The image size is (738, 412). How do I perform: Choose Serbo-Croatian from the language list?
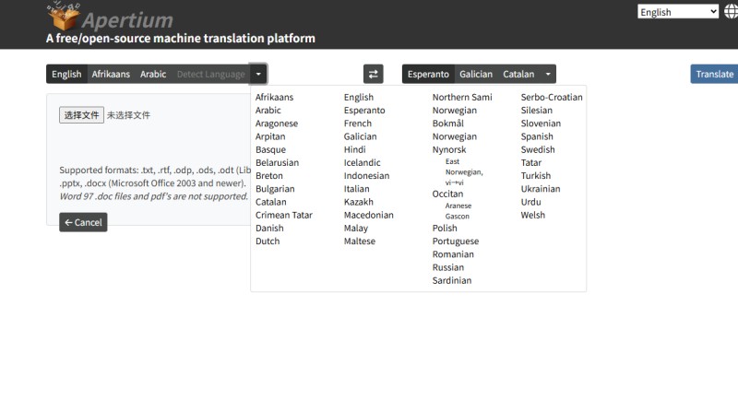pyautogui.click(x=552, y=97)
